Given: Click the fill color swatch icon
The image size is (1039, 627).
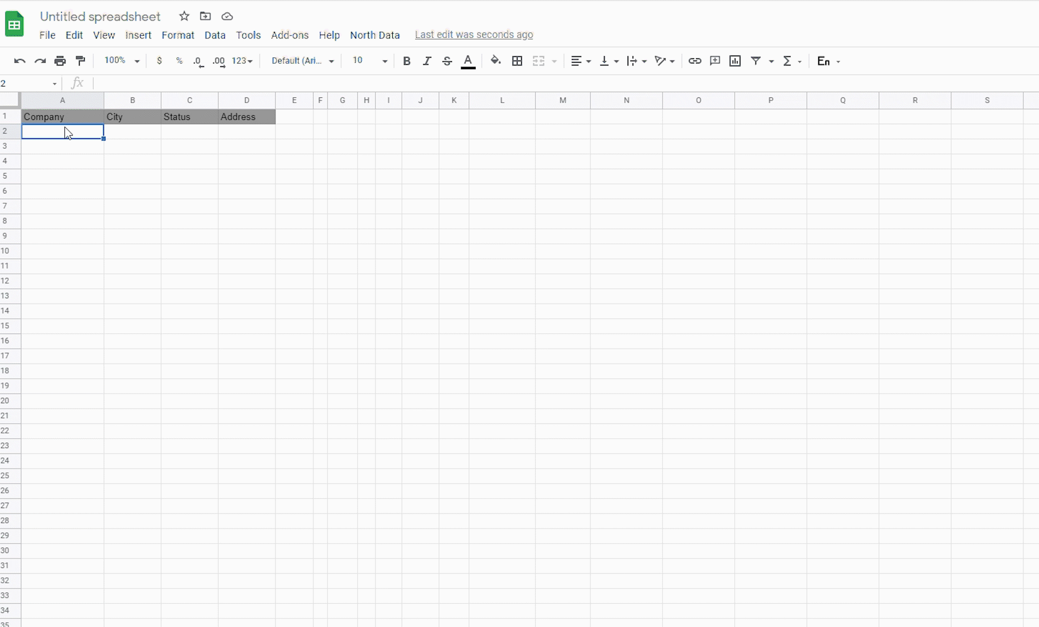Looking at the screenshot, I should coord(495,61).
